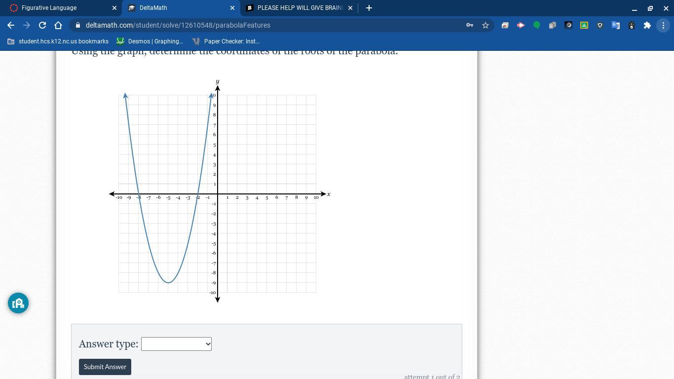Screen dimensions: 674x379
Task: Click the Google Classroom extension icon
Action: coord(584,25)
